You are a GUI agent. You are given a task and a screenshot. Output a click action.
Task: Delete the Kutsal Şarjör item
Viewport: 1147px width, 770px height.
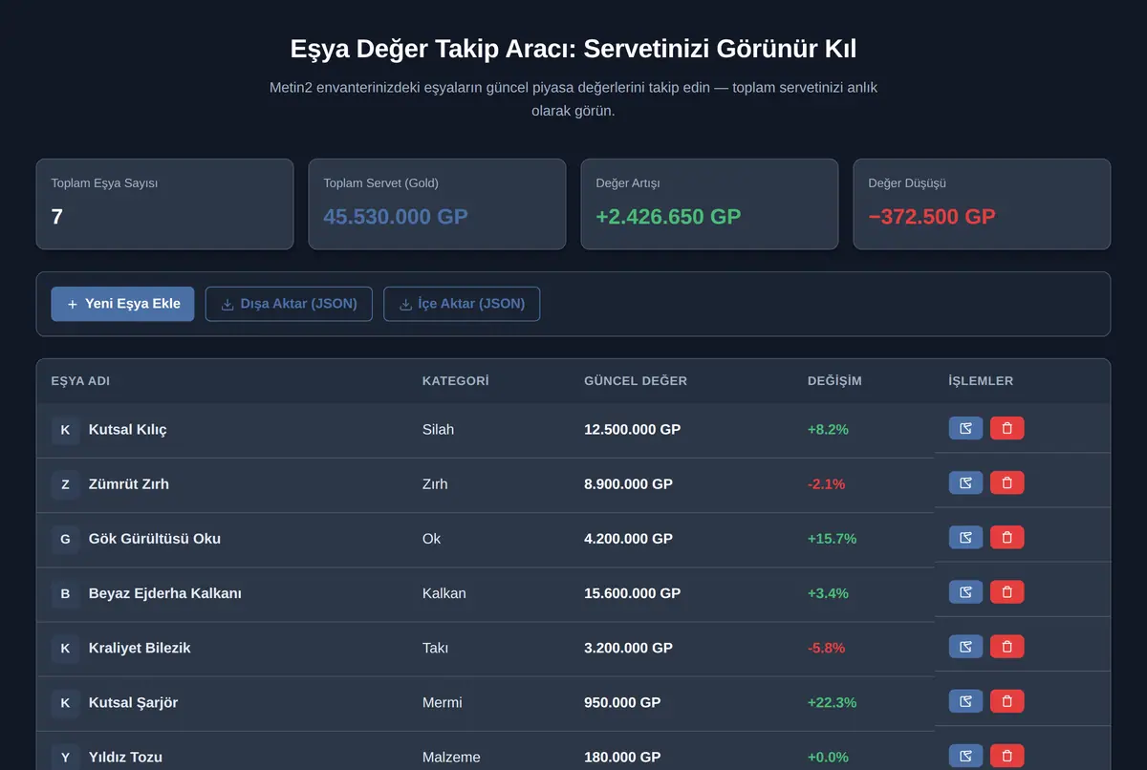[1006, 701]
